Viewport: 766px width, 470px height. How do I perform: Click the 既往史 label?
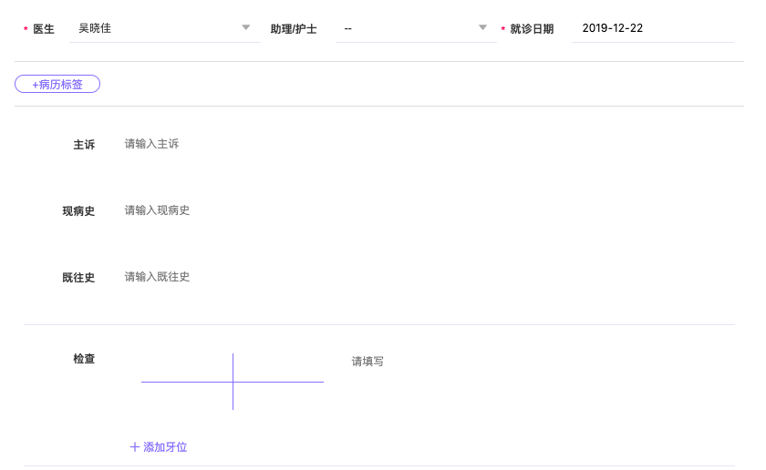tap(78, 277)
